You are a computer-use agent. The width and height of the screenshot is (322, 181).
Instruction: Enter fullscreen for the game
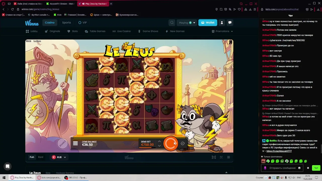click(221, 157)
